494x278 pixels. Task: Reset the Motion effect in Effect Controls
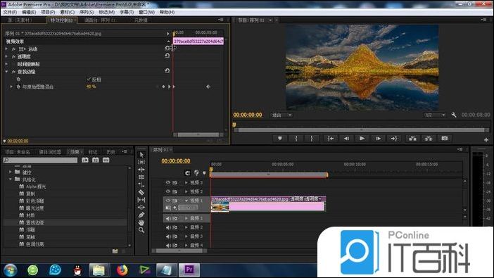(x=167, y=48)
